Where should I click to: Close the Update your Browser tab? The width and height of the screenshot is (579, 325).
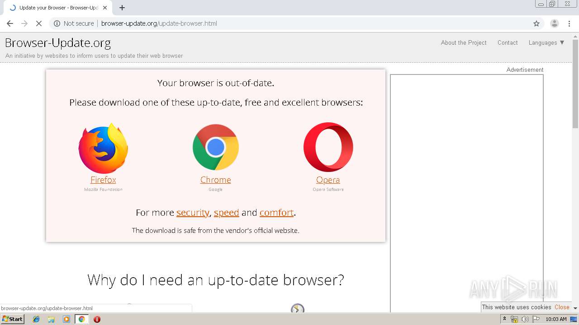(105, 8)
